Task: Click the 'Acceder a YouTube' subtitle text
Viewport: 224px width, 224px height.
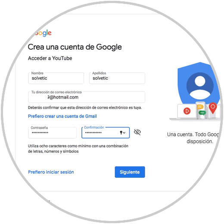Action: (x=50, y=58)
